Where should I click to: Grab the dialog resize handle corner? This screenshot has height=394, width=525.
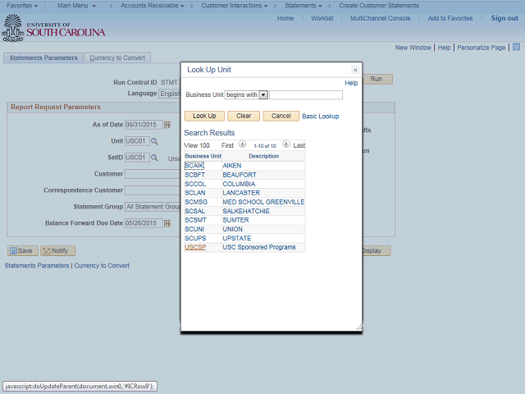point(358,328)
